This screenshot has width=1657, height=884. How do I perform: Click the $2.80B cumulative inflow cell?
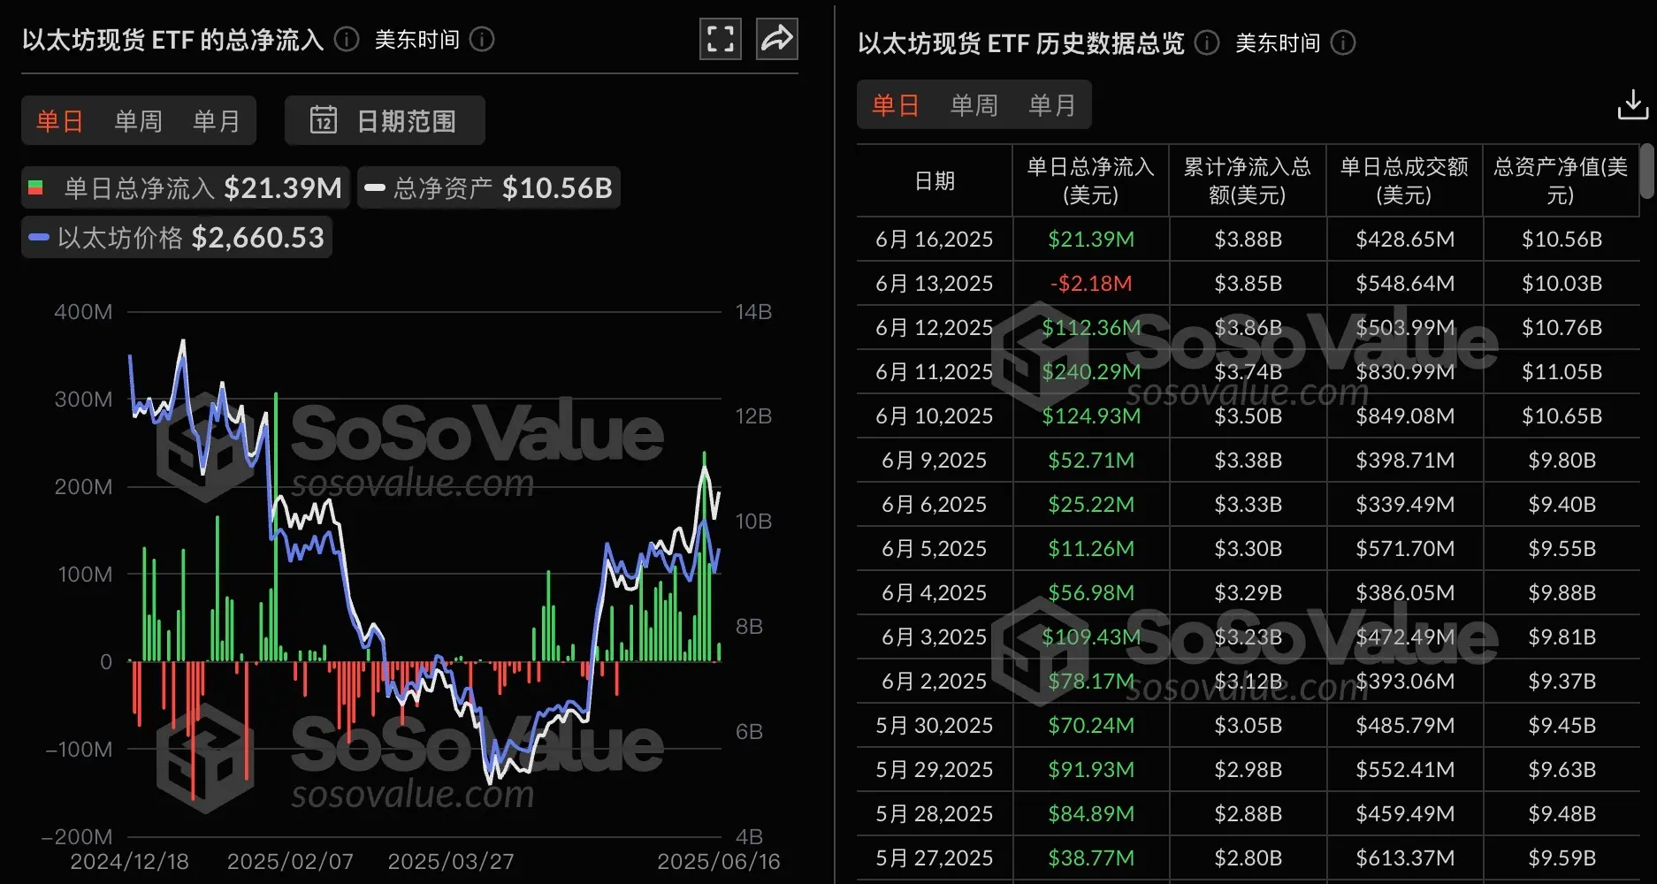(x=1248, y=857)
